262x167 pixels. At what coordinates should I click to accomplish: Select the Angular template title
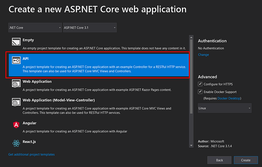tap(30, 123)
